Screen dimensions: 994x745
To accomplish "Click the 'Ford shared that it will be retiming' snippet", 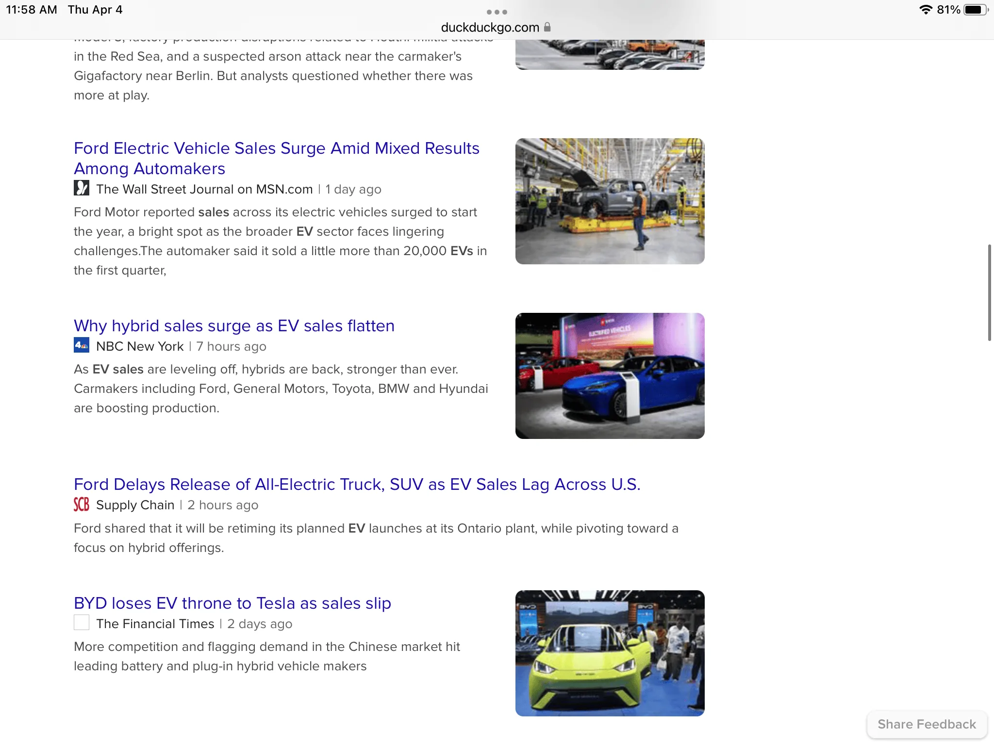I will (x=376, y=538).
